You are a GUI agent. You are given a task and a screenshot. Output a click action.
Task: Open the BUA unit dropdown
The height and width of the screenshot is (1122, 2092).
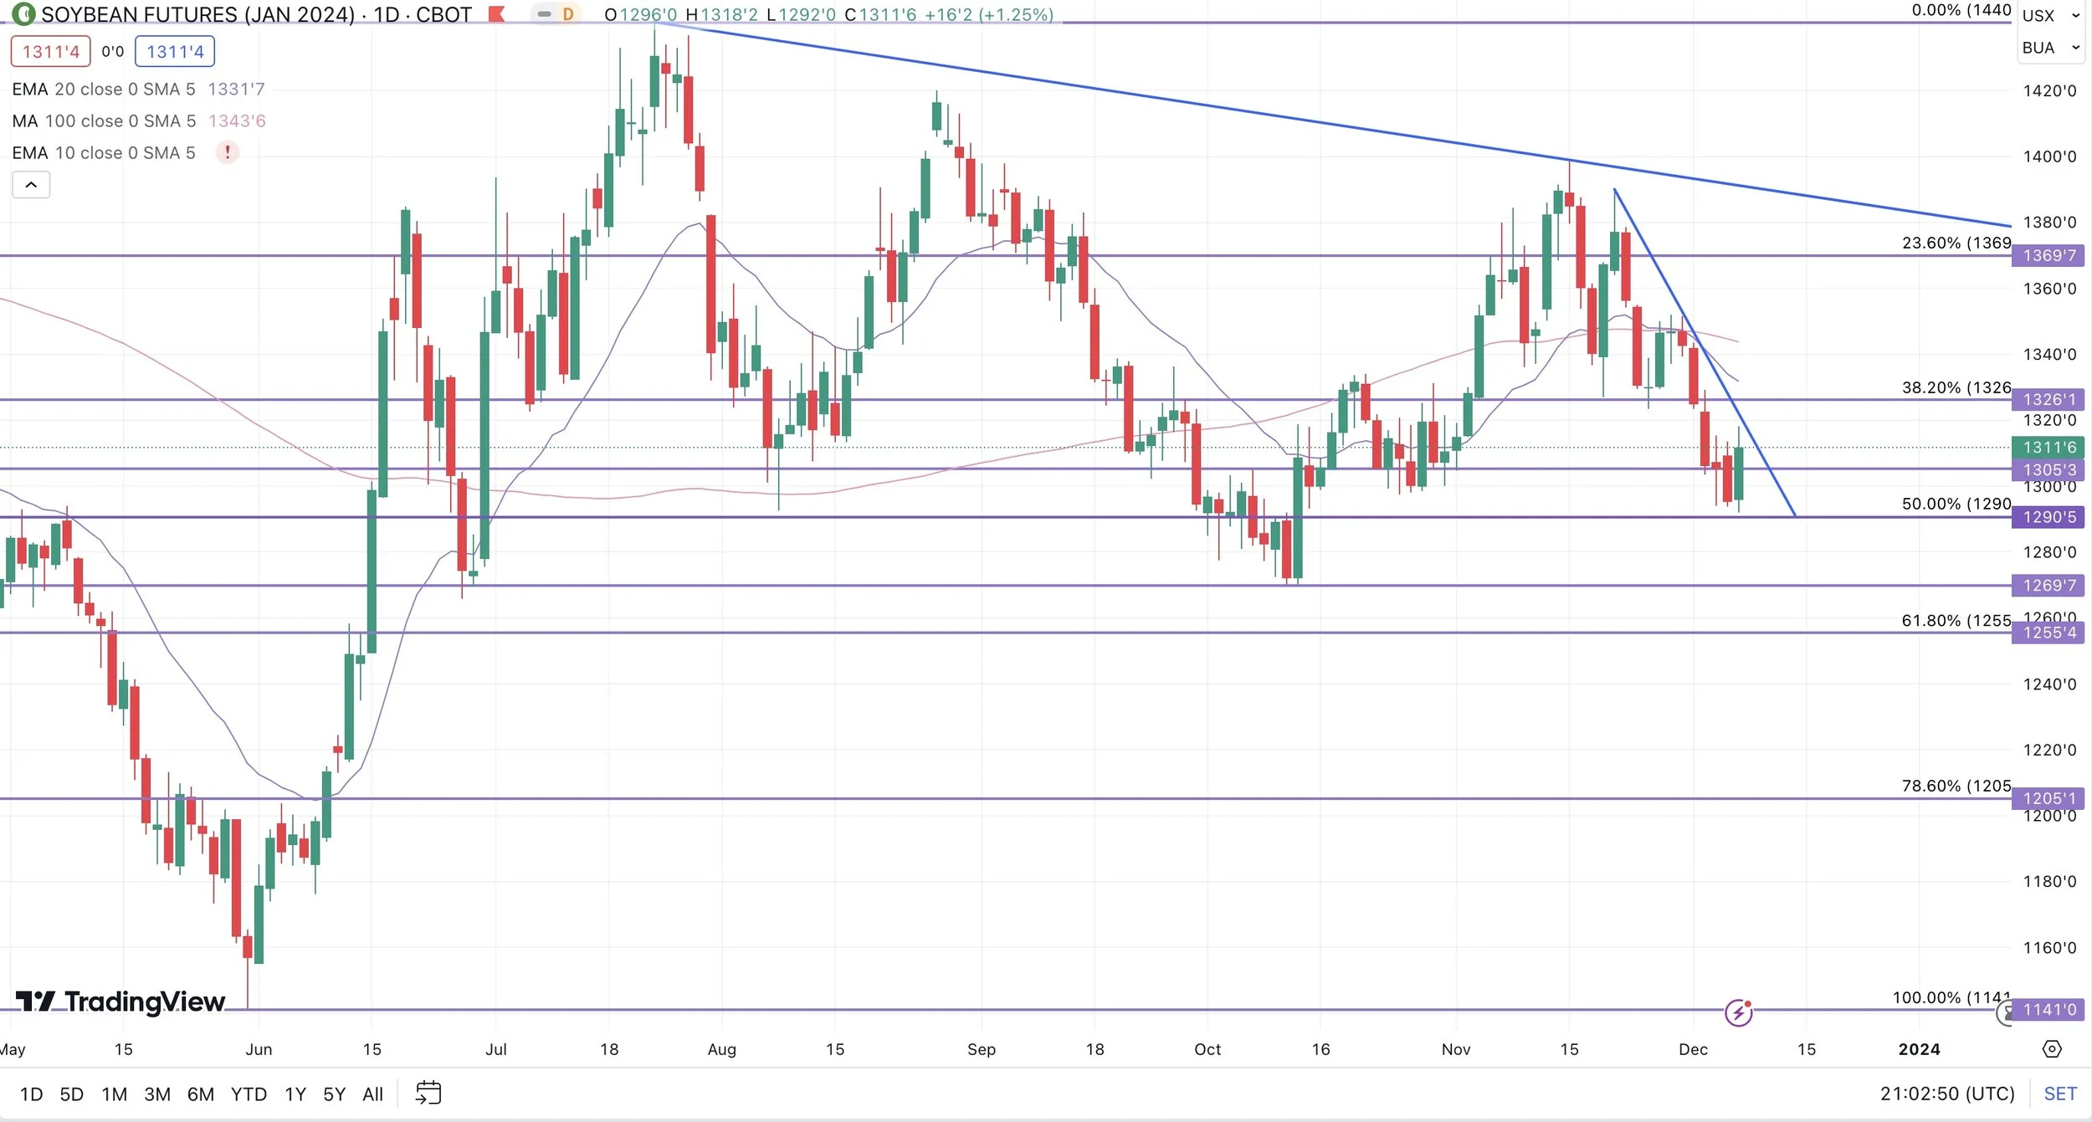coord(2050,48)
